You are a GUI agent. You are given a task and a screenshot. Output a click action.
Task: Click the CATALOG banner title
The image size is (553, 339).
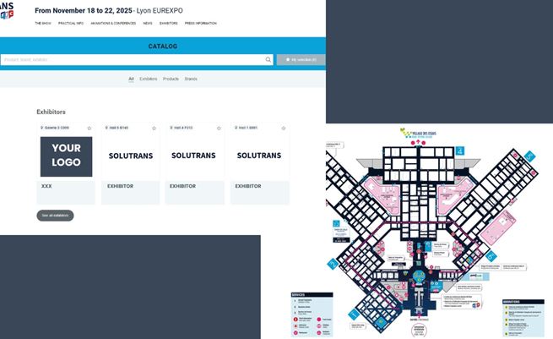163,46
